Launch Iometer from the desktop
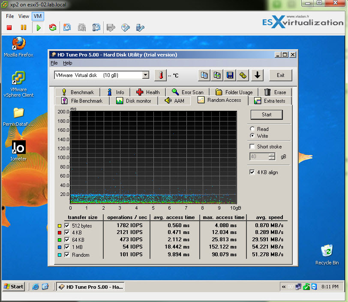Viewport: 348px width, 302px height. point(18,151)
